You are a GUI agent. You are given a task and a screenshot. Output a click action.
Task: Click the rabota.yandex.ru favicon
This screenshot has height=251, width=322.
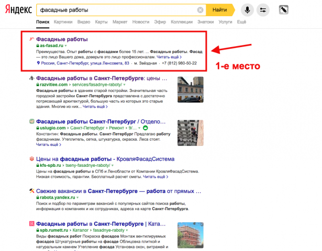[31, 191]
